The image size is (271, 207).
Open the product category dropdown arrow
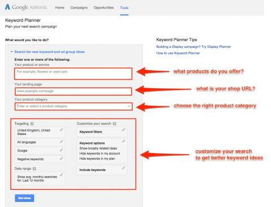click(x=129, y=106)
